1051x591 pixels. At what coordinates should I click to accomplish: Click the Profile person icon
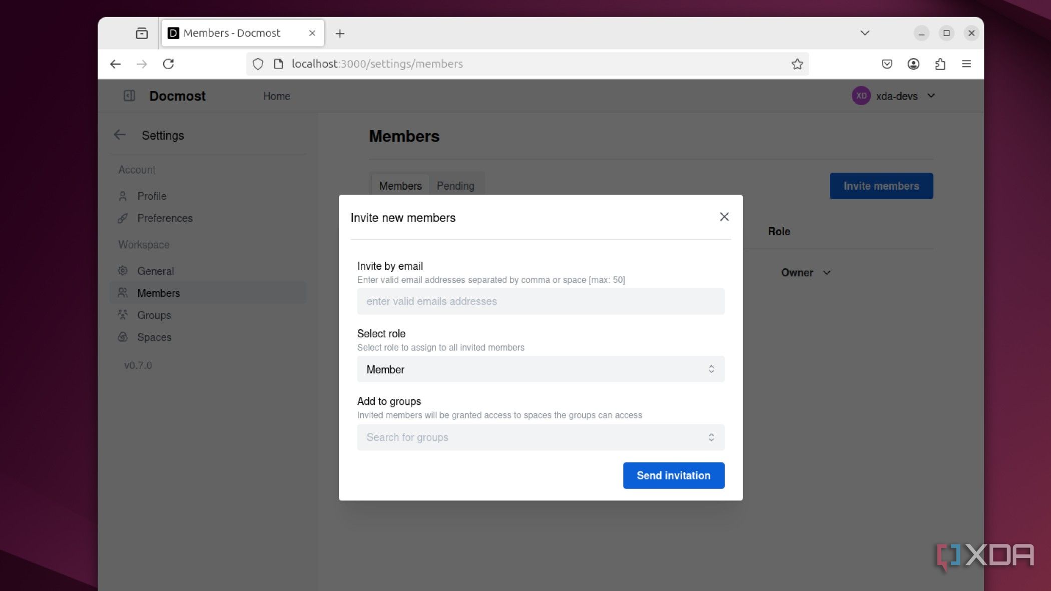[123, 196]
